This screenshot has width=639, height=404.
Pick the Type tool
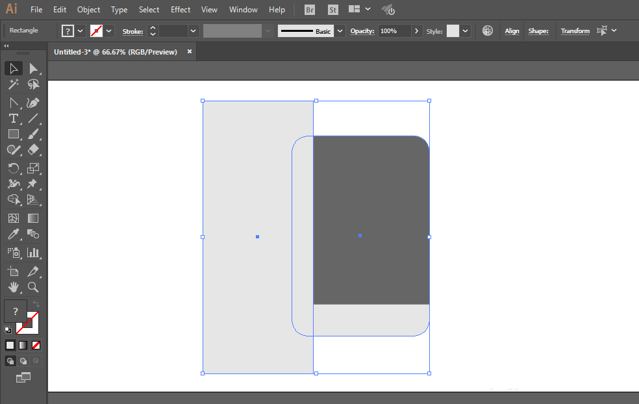point(14,119)
